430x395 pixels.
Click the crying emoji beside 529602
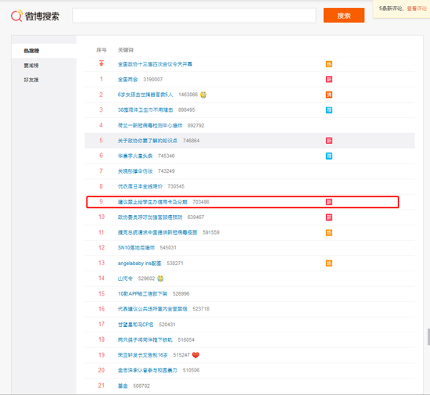tap(160, 278)
